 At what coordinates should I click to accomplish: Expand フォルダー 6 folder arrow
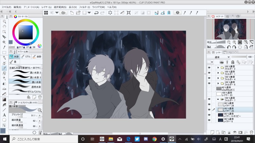click(218, 83)
